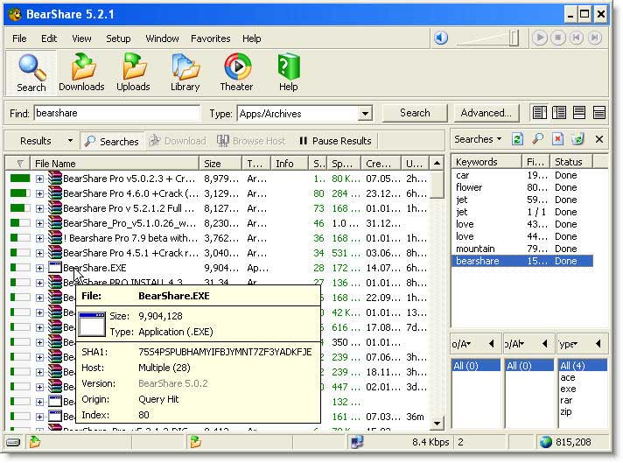623x463 pixels.
Task: Open the Library page
Action: tap(185, 73)
